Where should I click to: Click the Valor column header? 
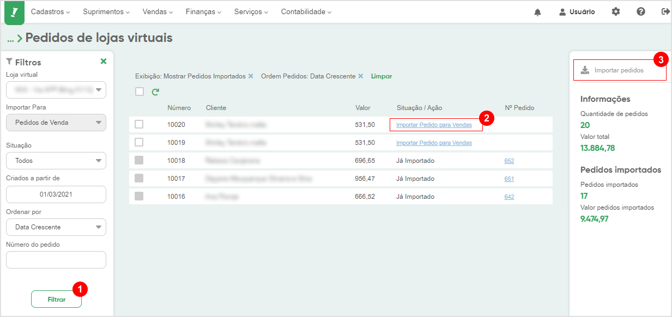[362, 108]
